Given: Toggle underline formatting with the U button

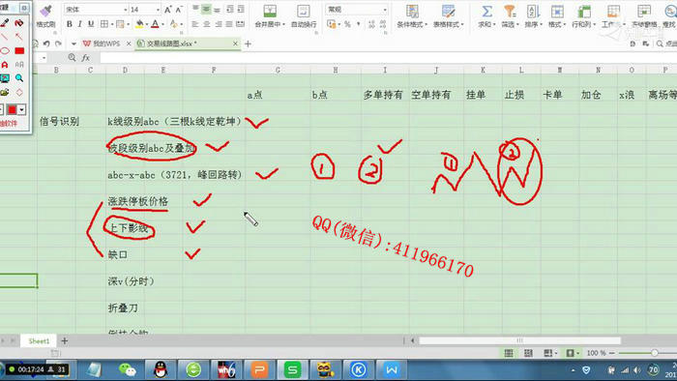Looking at the screenshot, I should point(91,24).
